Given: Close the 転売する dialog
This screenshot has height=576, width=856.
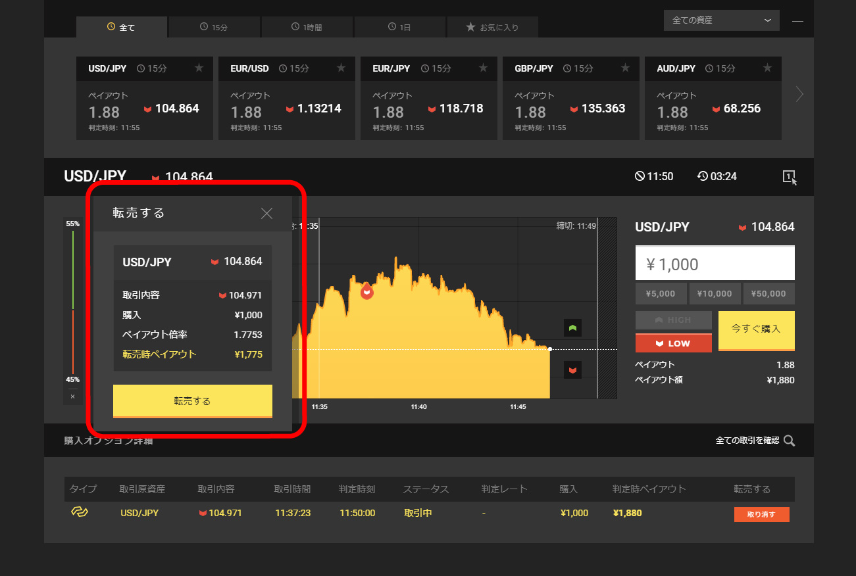Looking at the screenshot, I should point(266,213).
